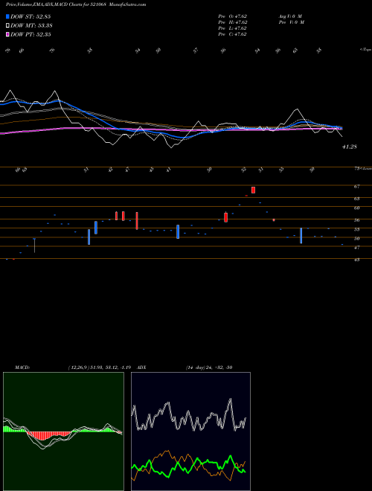The width and height of the screenshot is (372, 491).
Task: Click the 'Avg V: 0 M' volume text
Action: tap(289, 16)
